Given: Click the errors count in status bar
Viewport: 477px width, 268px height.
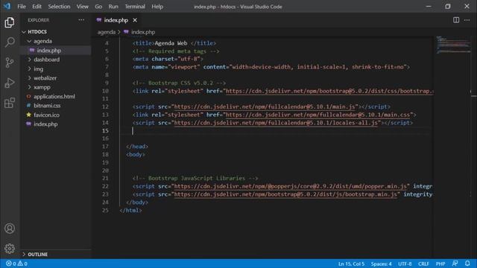Looking at the screenshot, I should [11, 264].
